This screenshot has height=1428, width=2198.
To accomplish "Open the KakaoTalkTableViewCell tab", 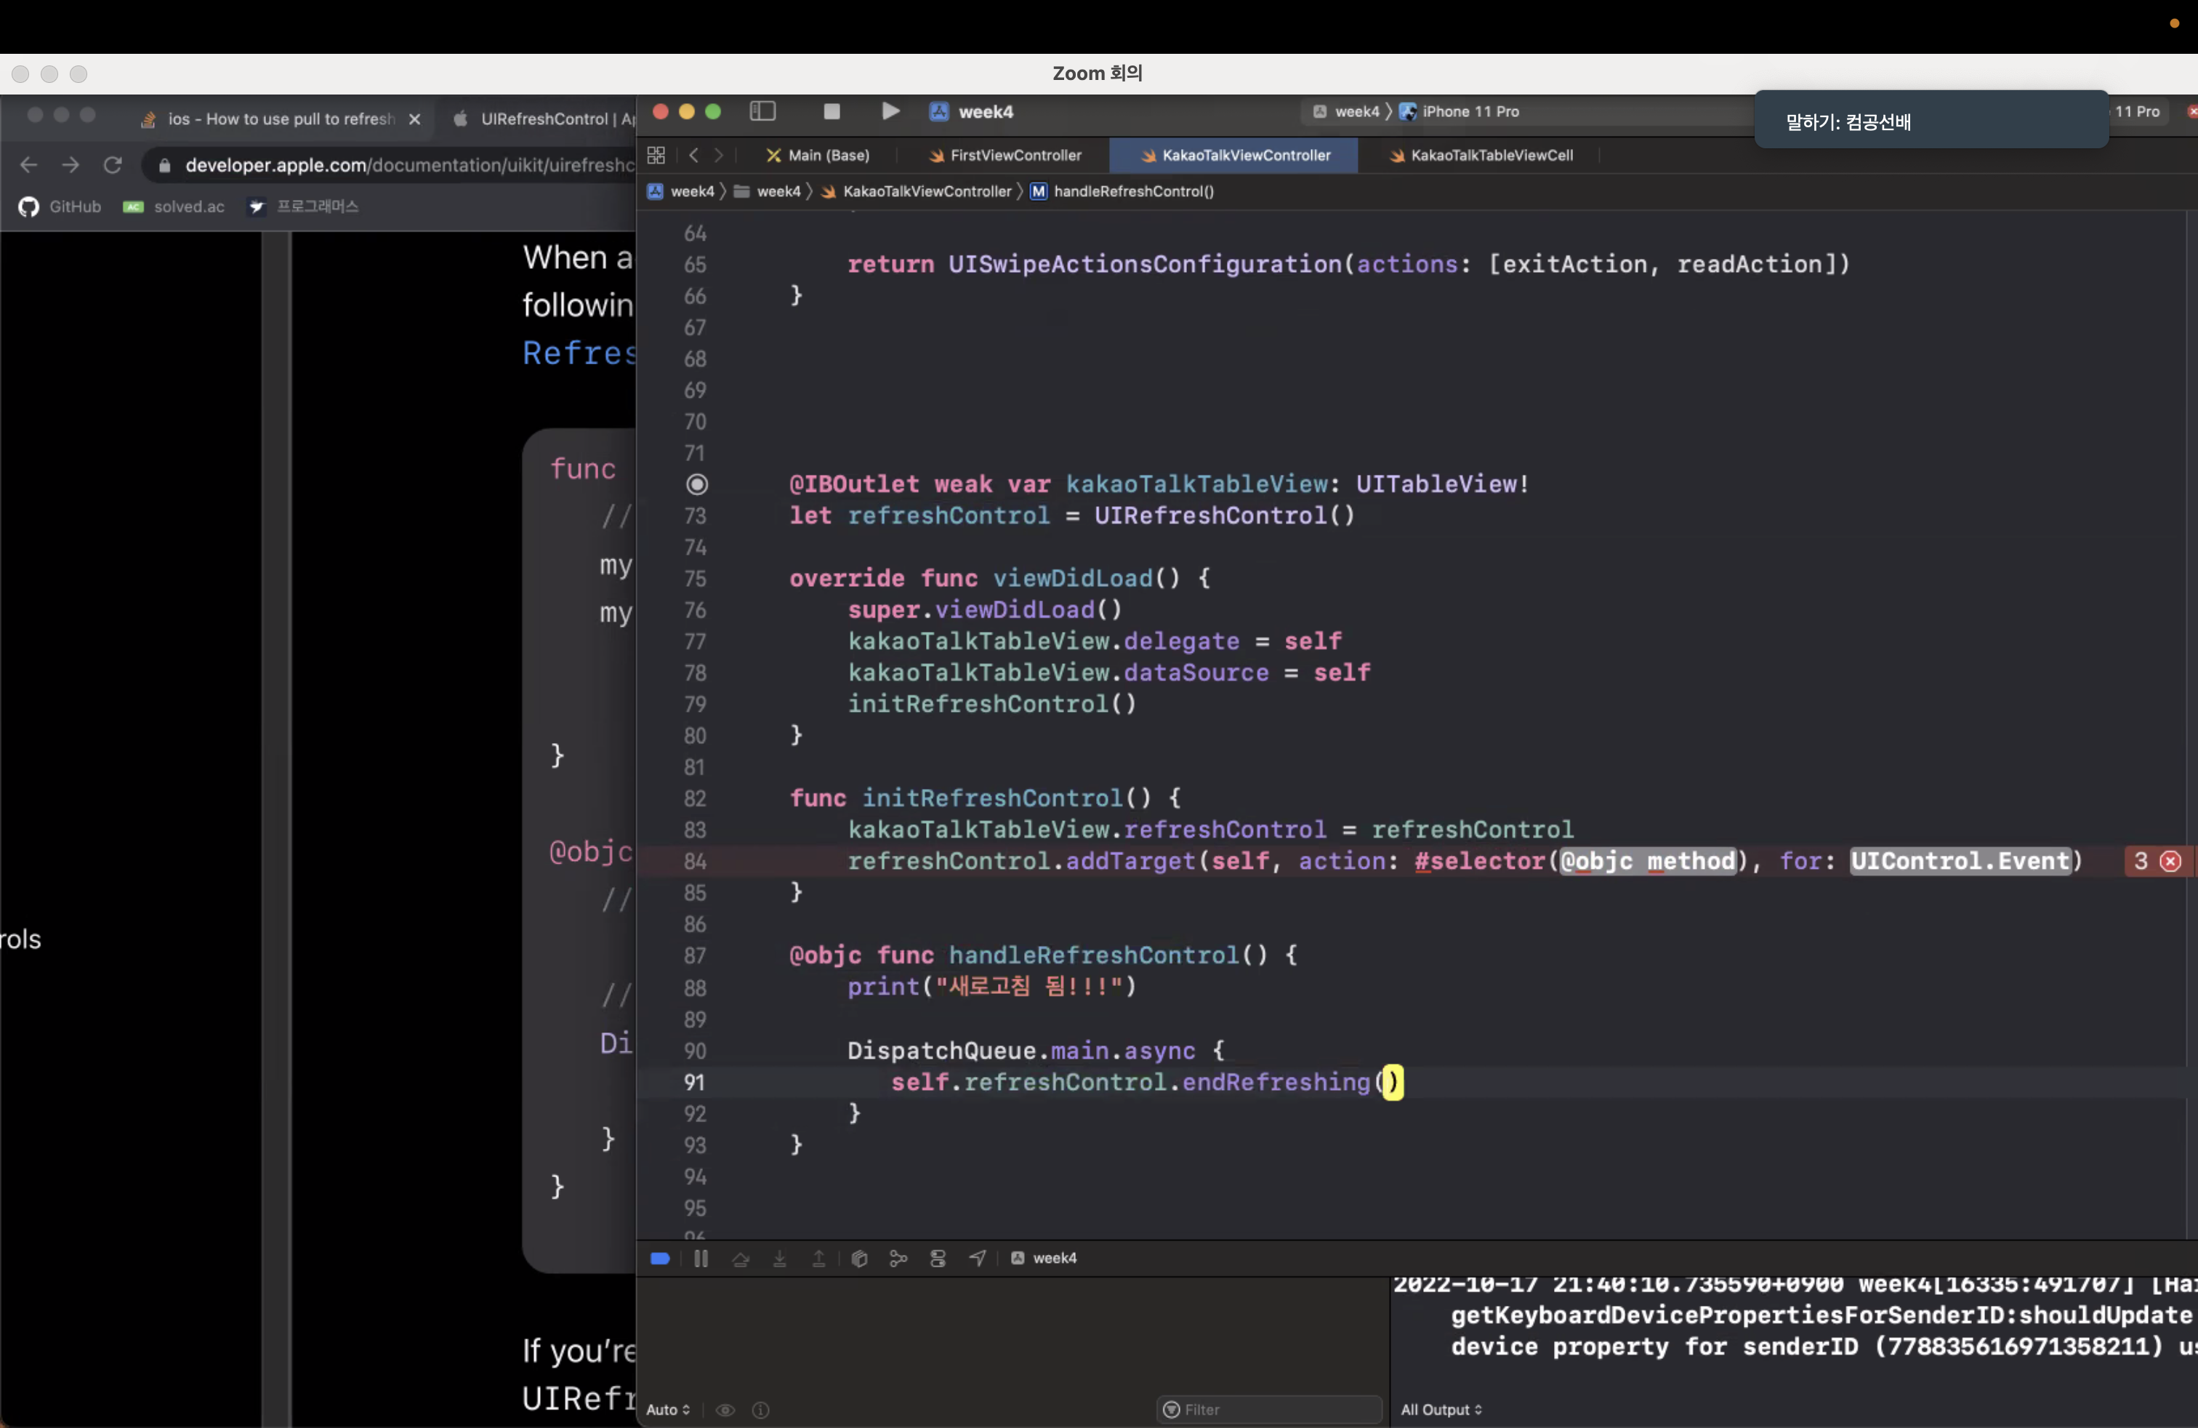I will pos(1481,155).
